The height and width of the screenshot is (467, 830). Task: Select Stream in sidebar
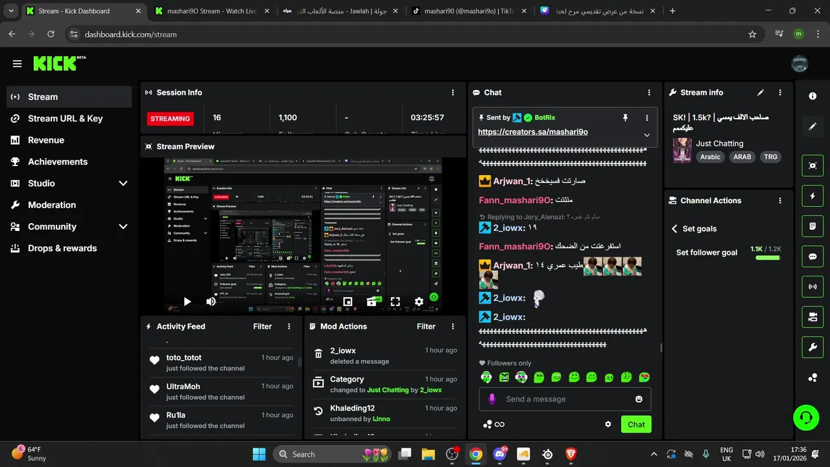point(69,97)
